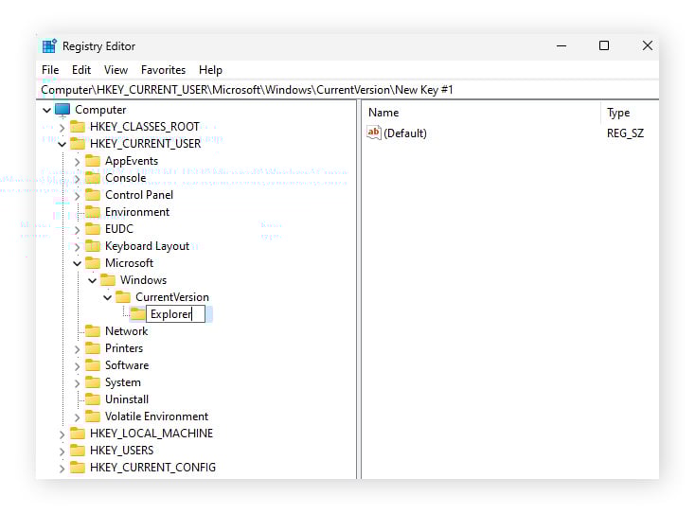695x514 pixels.
Task: Expand the Printers key
Action: [x=77, y=349]
